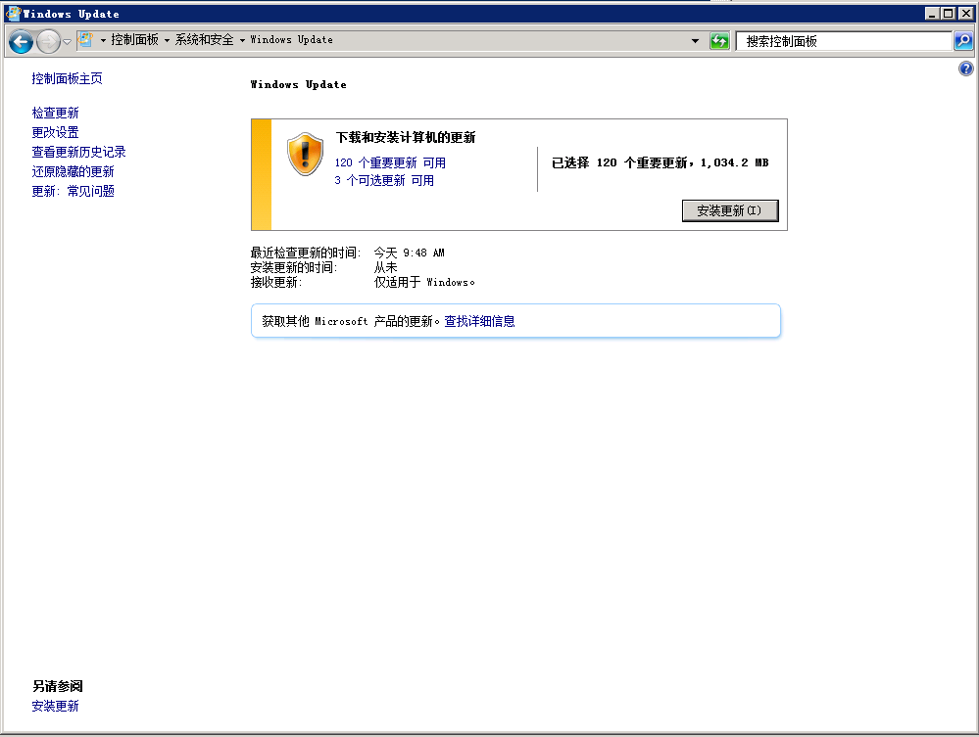
Task: Expand the arrow before 控制面板 breadcrumb
Action: click(x=103, y=40)
